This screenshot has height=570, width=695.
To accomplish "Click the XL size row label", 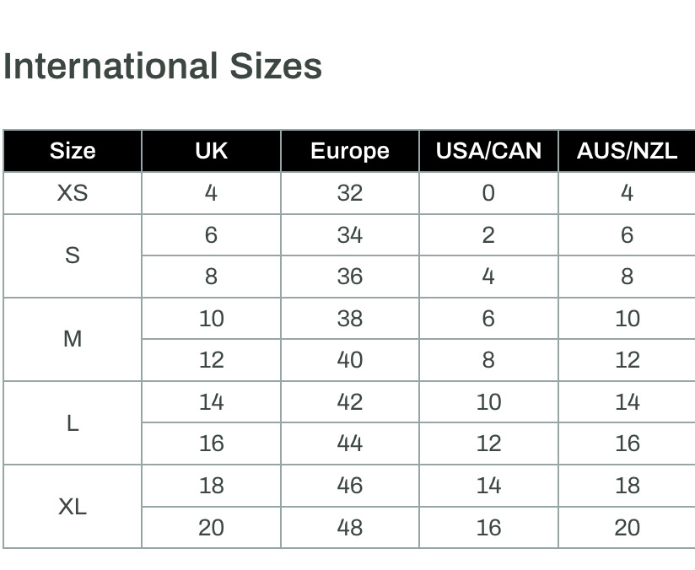I will click(x=73, y=506).
